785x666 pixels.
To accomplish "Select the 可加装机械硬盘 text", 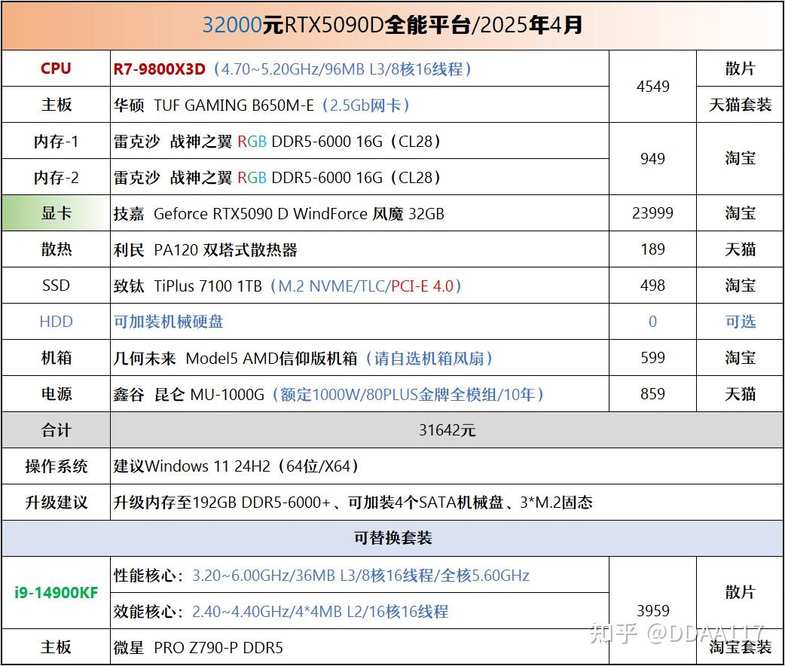I will 168,322.
